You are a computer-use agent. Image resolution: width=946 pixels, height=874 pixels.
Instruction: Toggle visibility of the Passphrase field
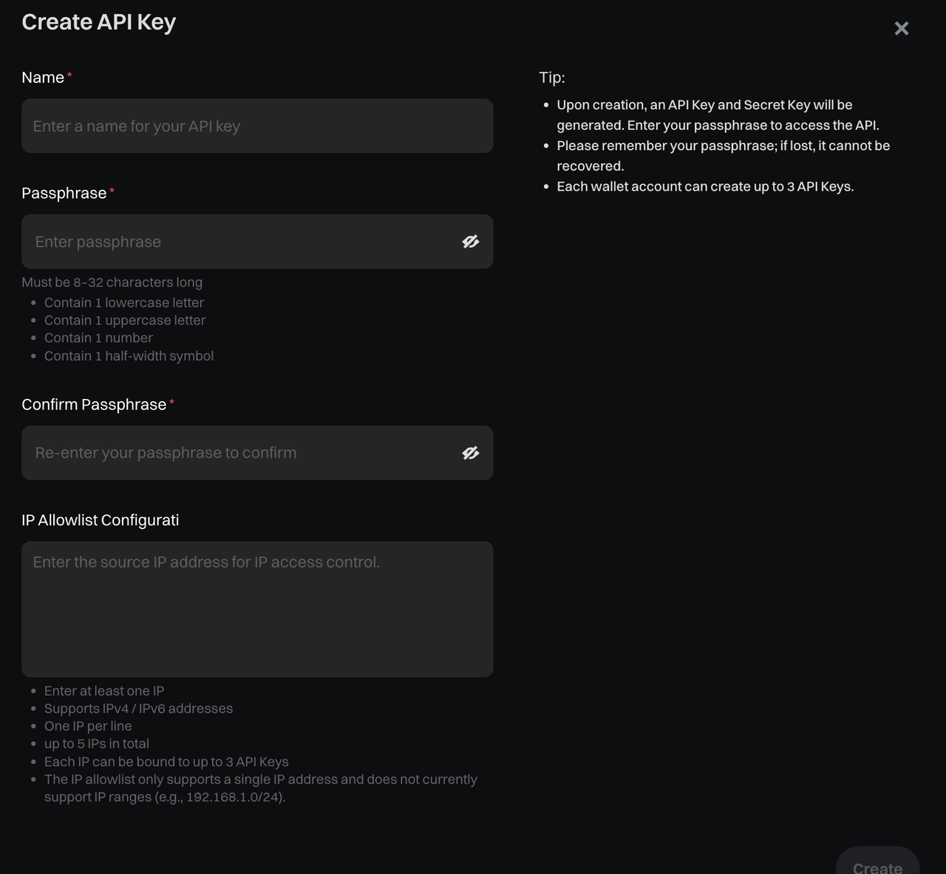click(470, 242)
